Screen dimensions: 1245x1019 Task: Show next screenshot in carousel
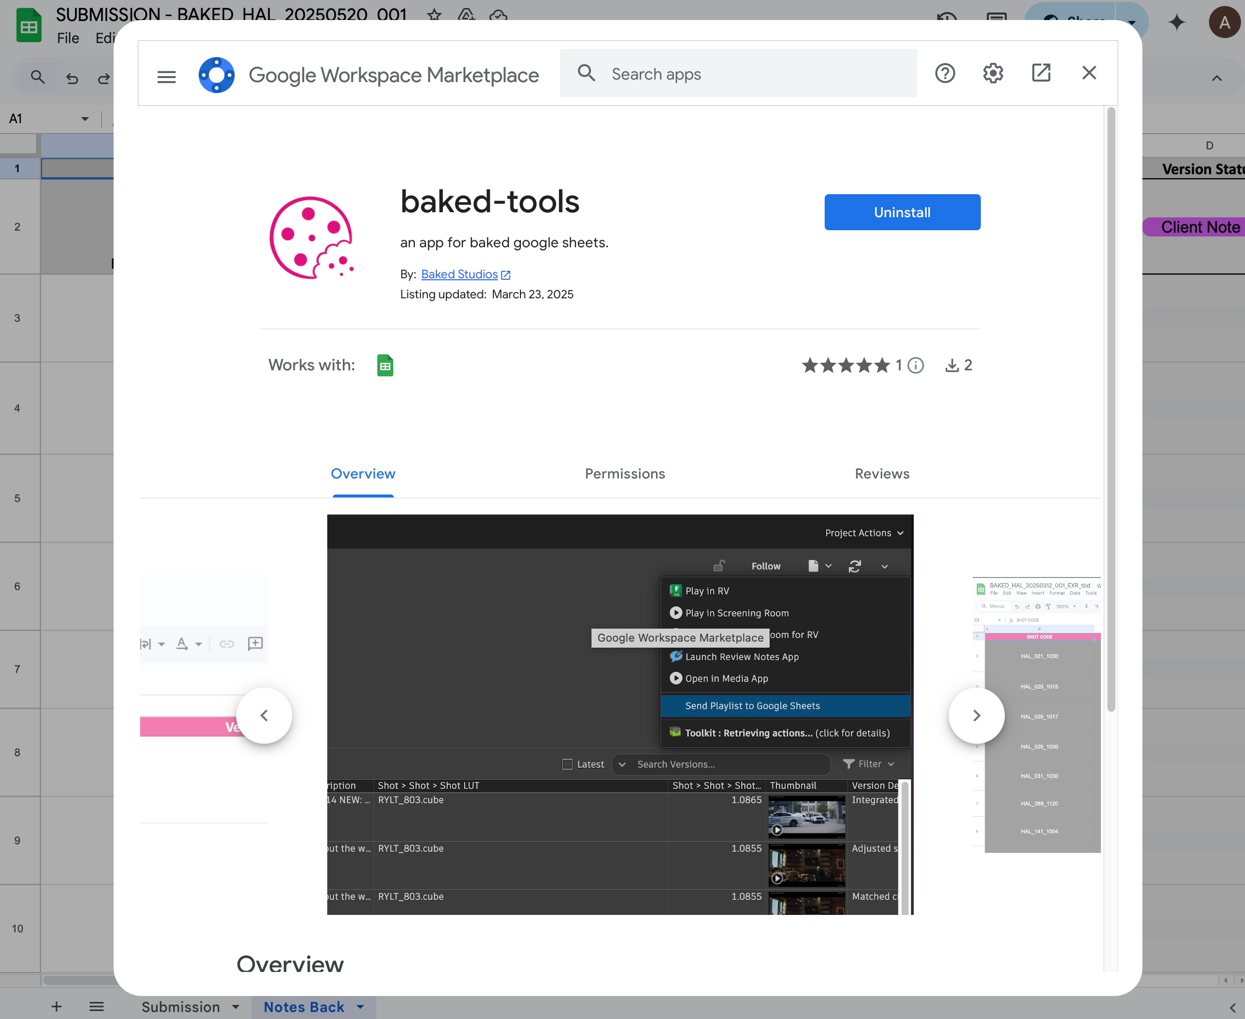976,716
